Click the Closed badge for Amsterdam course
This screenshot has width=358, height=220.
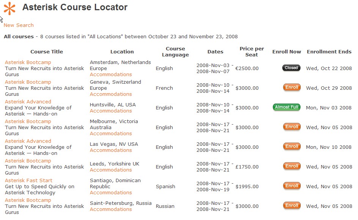pyautogui.click(x=291, y=68)
